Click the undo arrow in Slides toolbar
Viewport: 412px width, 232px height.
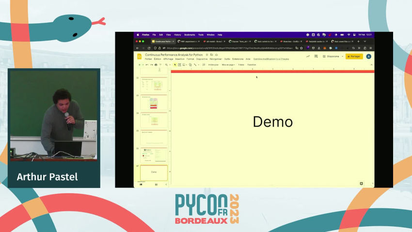click(146, 64)
